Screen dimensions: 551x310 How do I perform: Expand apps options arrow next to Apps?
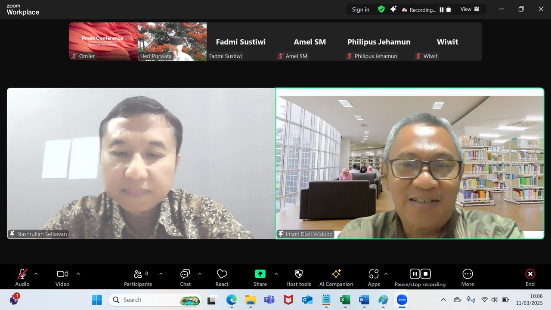click(386, 274)
